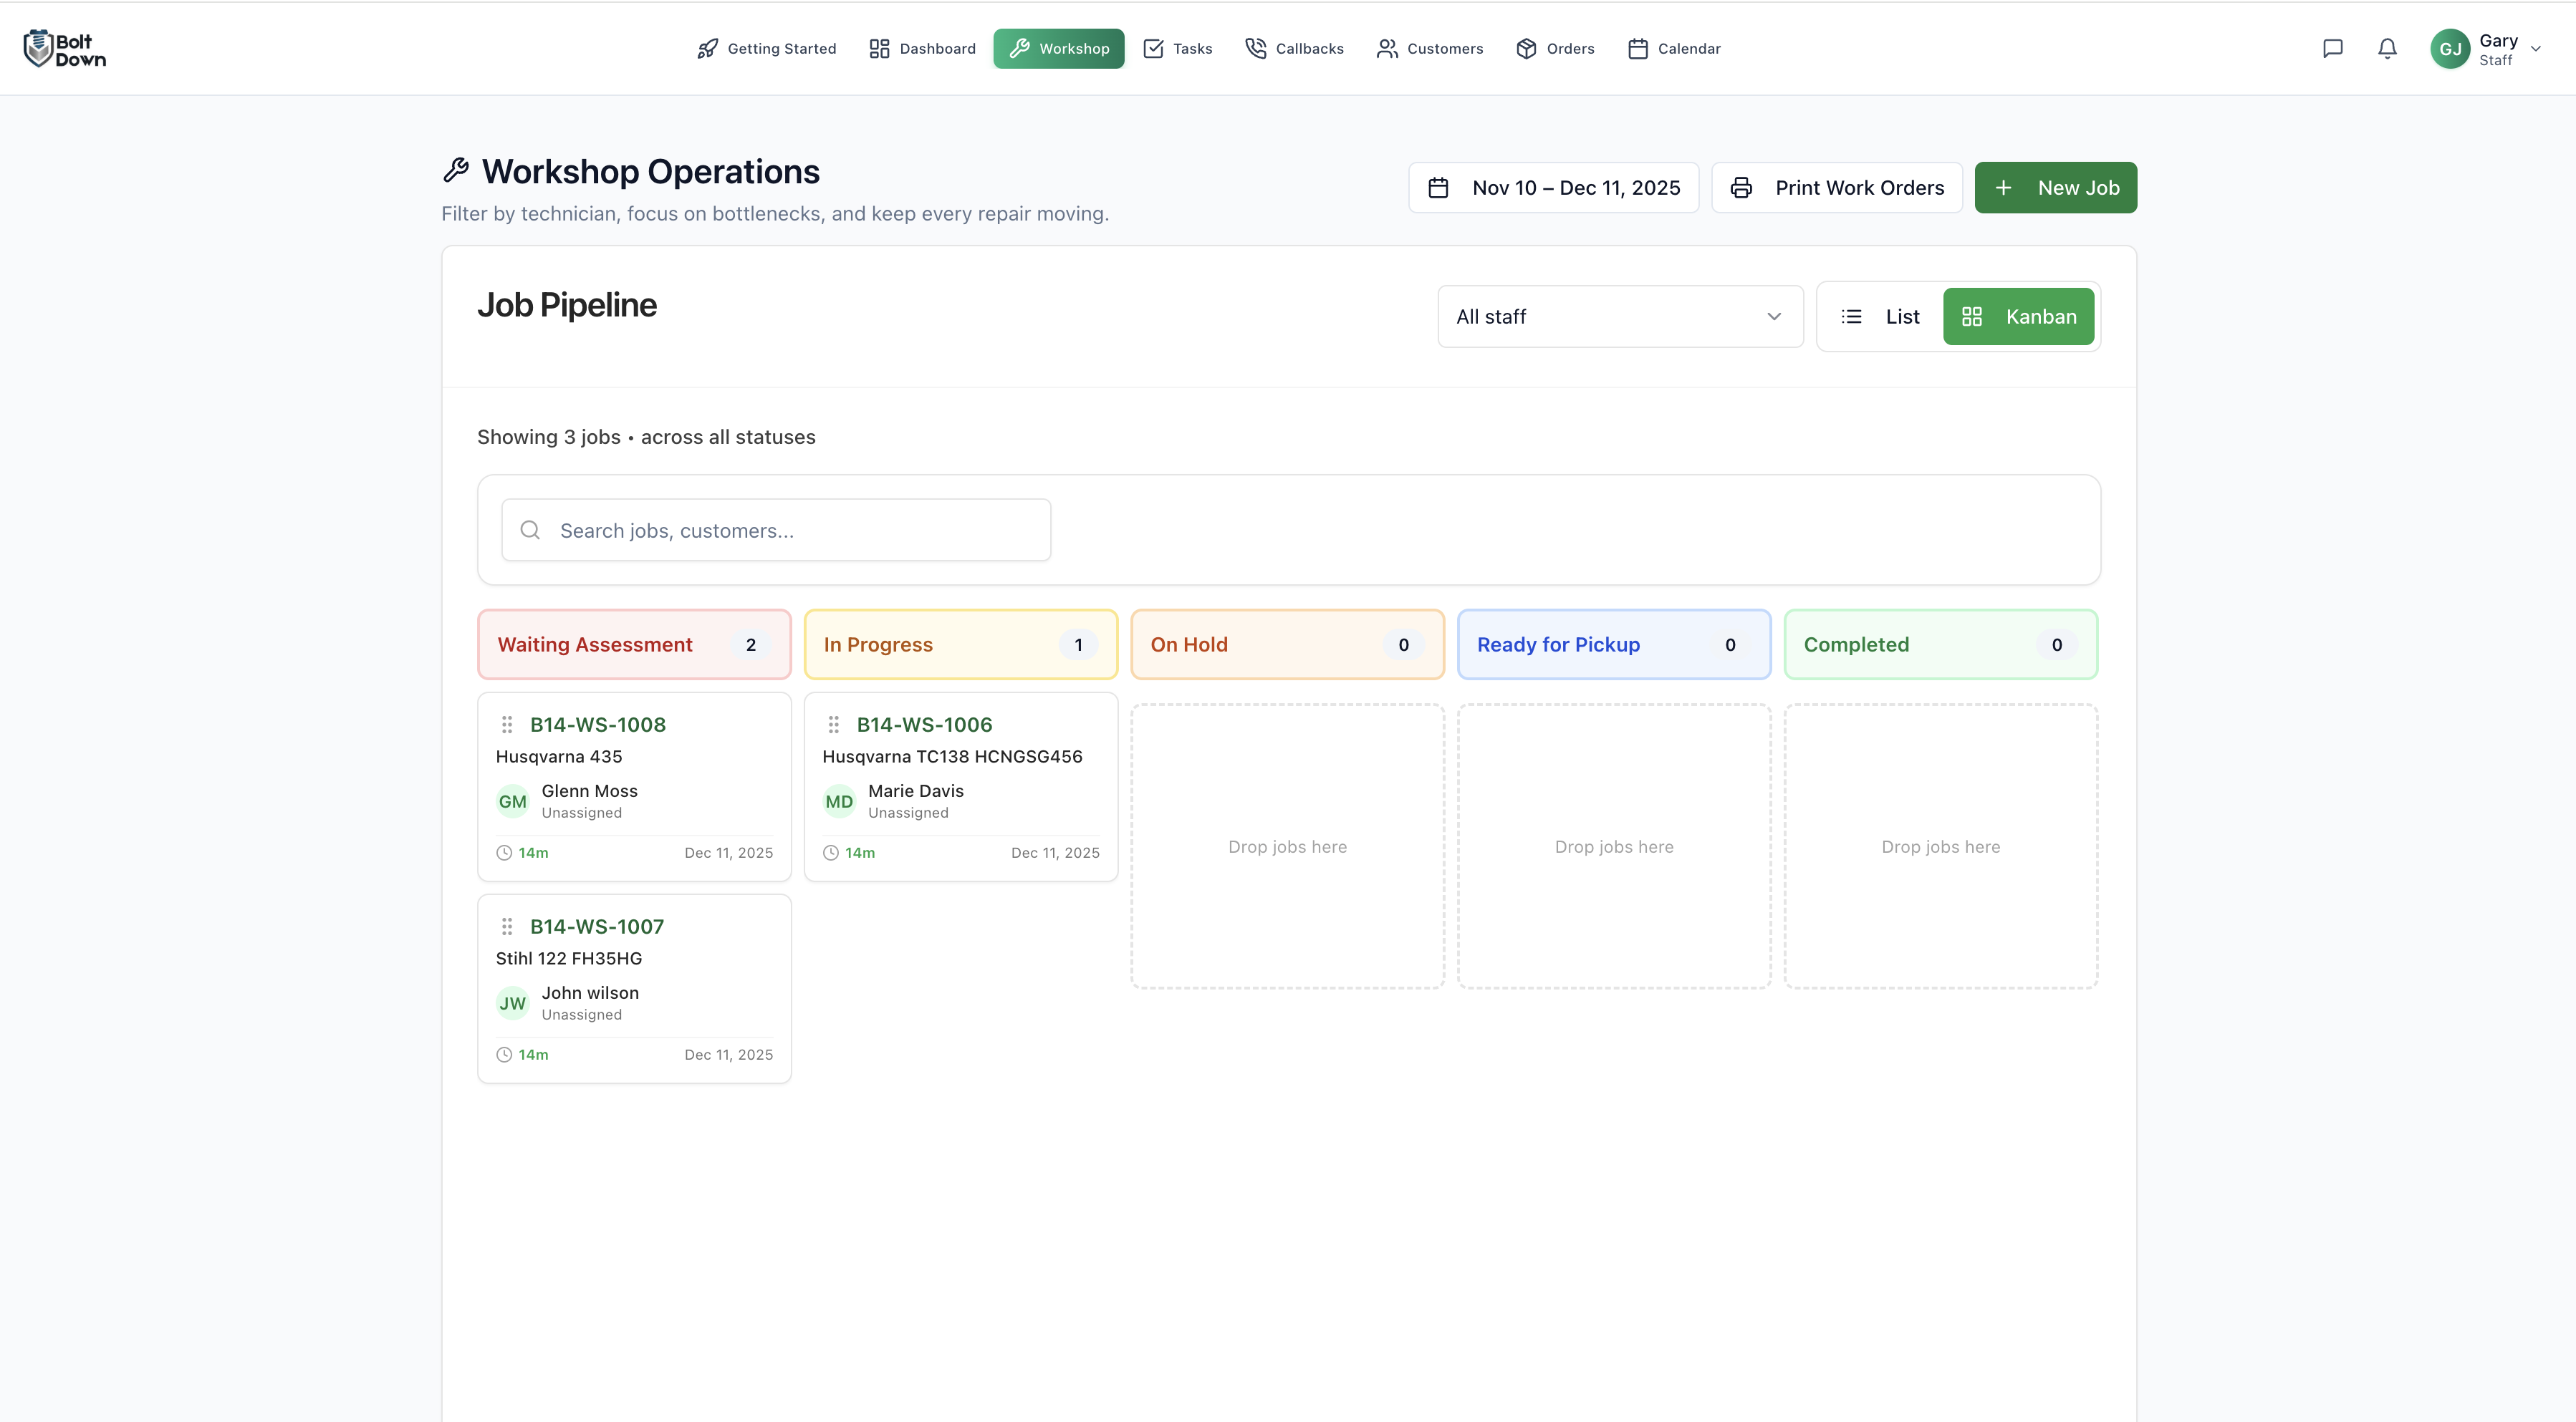Click the New Job button
The height and width of the screenshot is (1422, 2576).
click(x=2055, y=187)
